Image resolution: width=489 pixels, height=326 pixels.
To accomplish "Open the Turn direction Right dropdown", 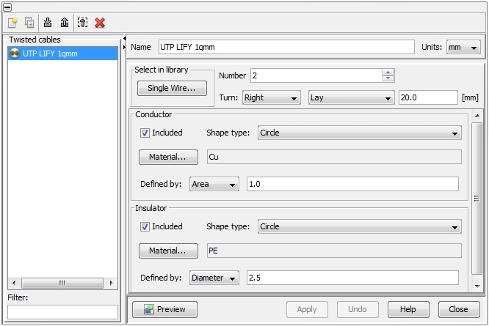I will (272, 97).
